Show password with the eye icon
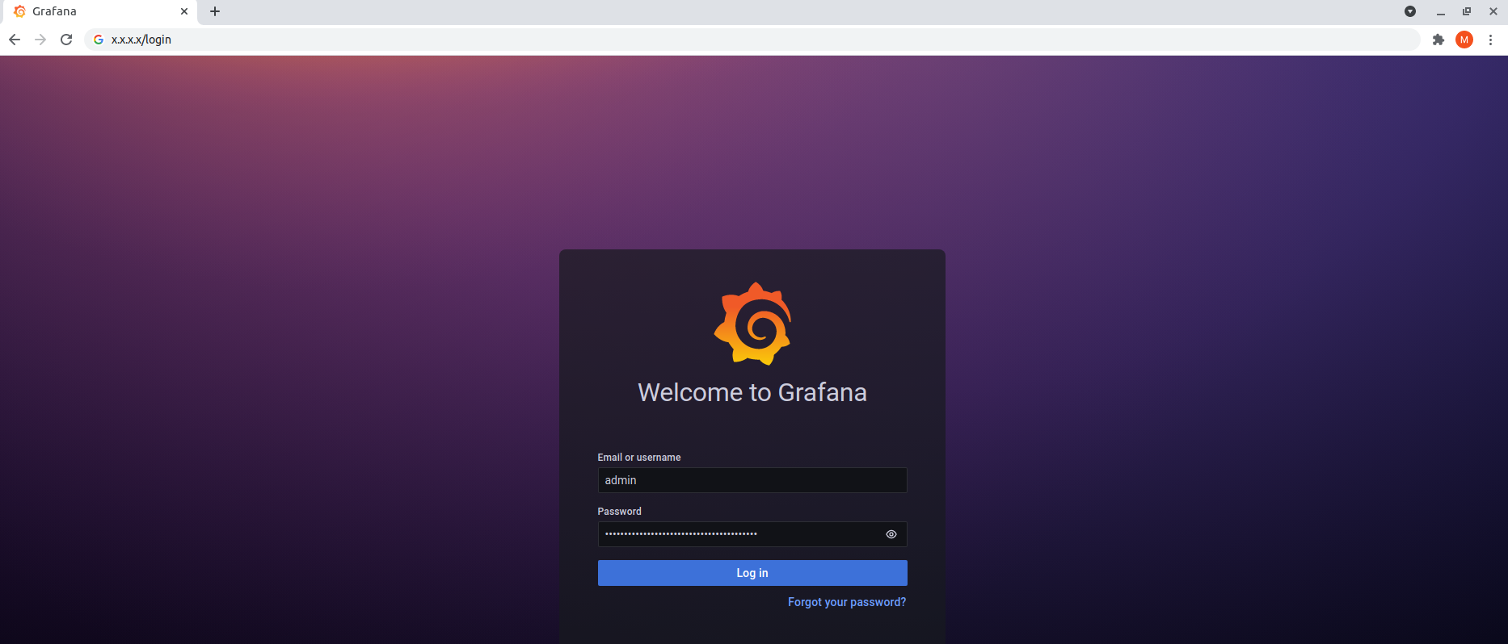The width and height of the screenshot is (1508, 644). tap(891, 534)
